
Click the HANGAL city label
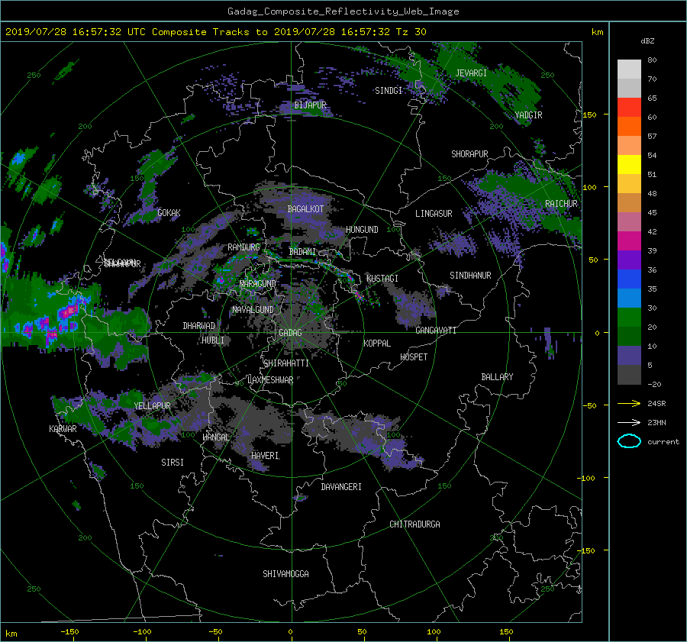(215, 437)
